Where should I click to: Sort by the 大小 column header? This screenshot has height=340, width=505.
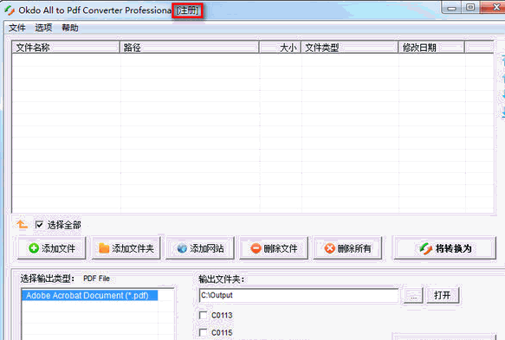[x=280, y=48]
